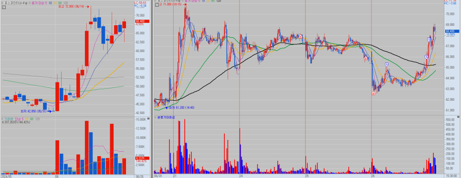This screenshot has width=461, height=178.
Task: Click the green 60-period price moving average label
Action: click(x=60, y=3)
